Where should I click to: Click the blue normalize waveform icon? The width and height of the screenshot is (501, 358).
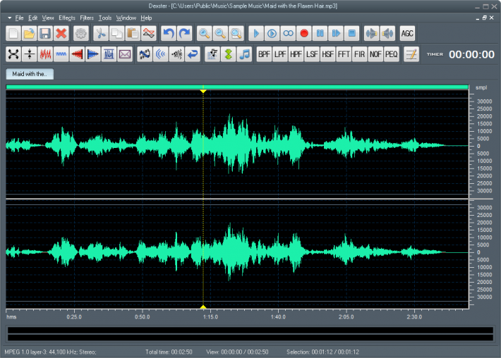[109, 54]
